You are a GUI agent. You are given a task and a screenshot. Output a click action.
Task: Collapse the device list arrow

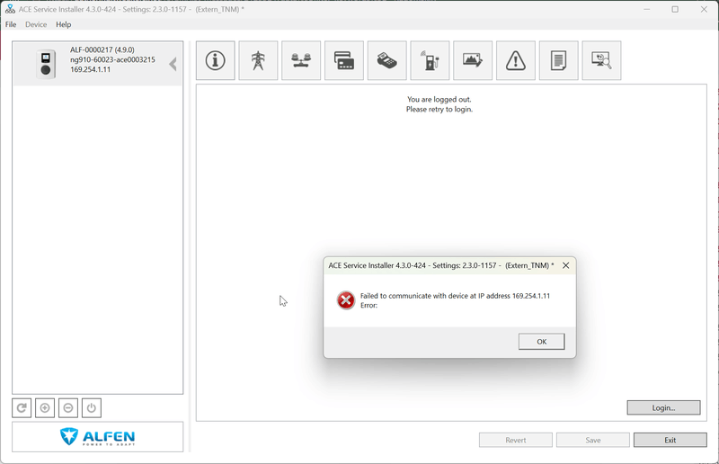[173, 64]
